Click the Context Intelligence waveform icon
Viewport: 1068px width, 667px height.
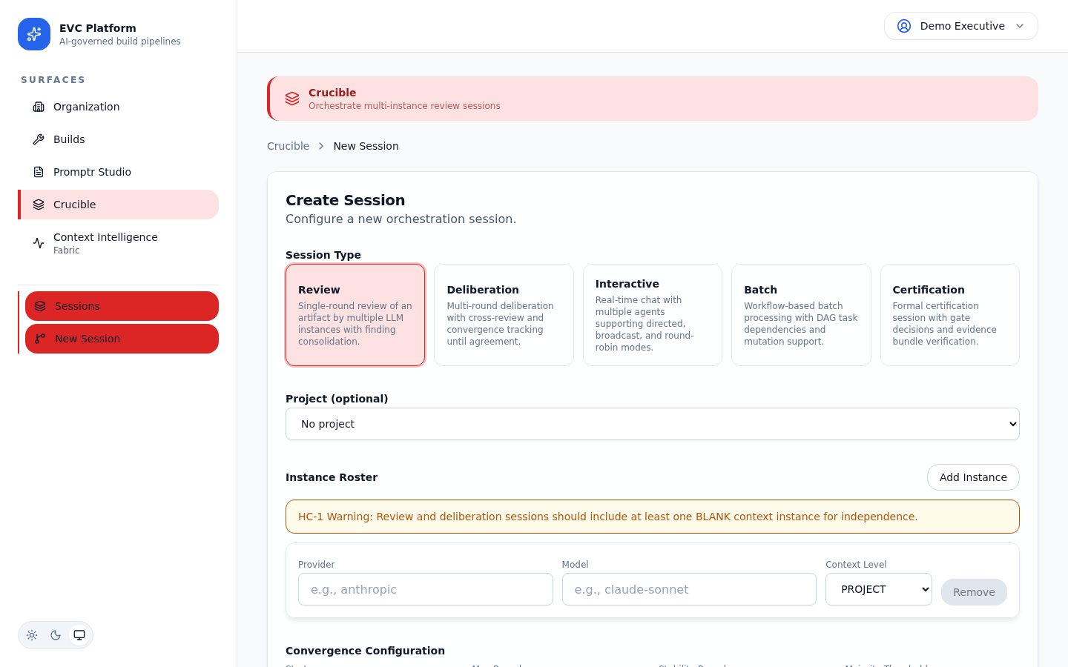point(38,242)
